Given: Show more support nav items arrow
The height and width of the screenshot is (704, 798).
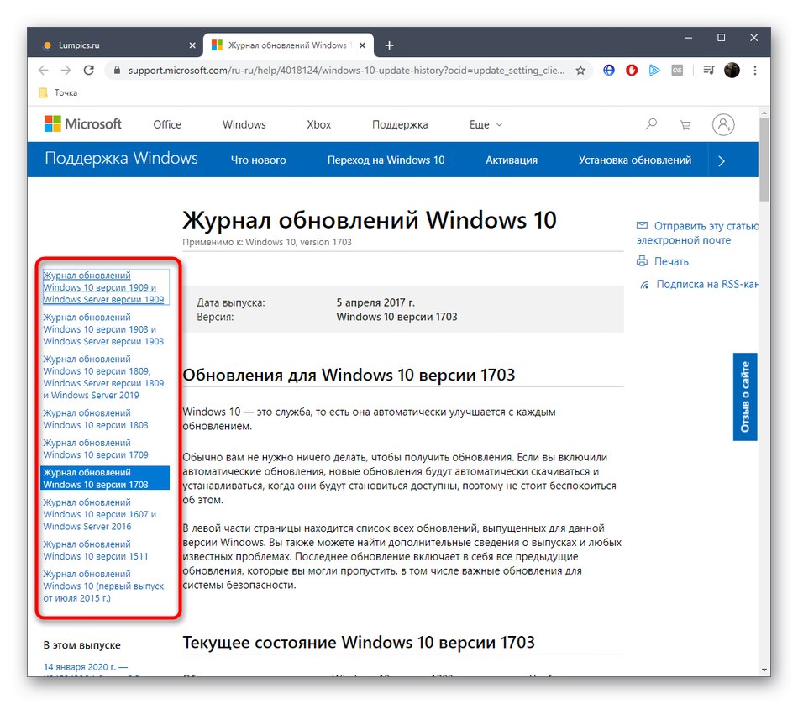Looking at the screenshot, I should 722,160.
